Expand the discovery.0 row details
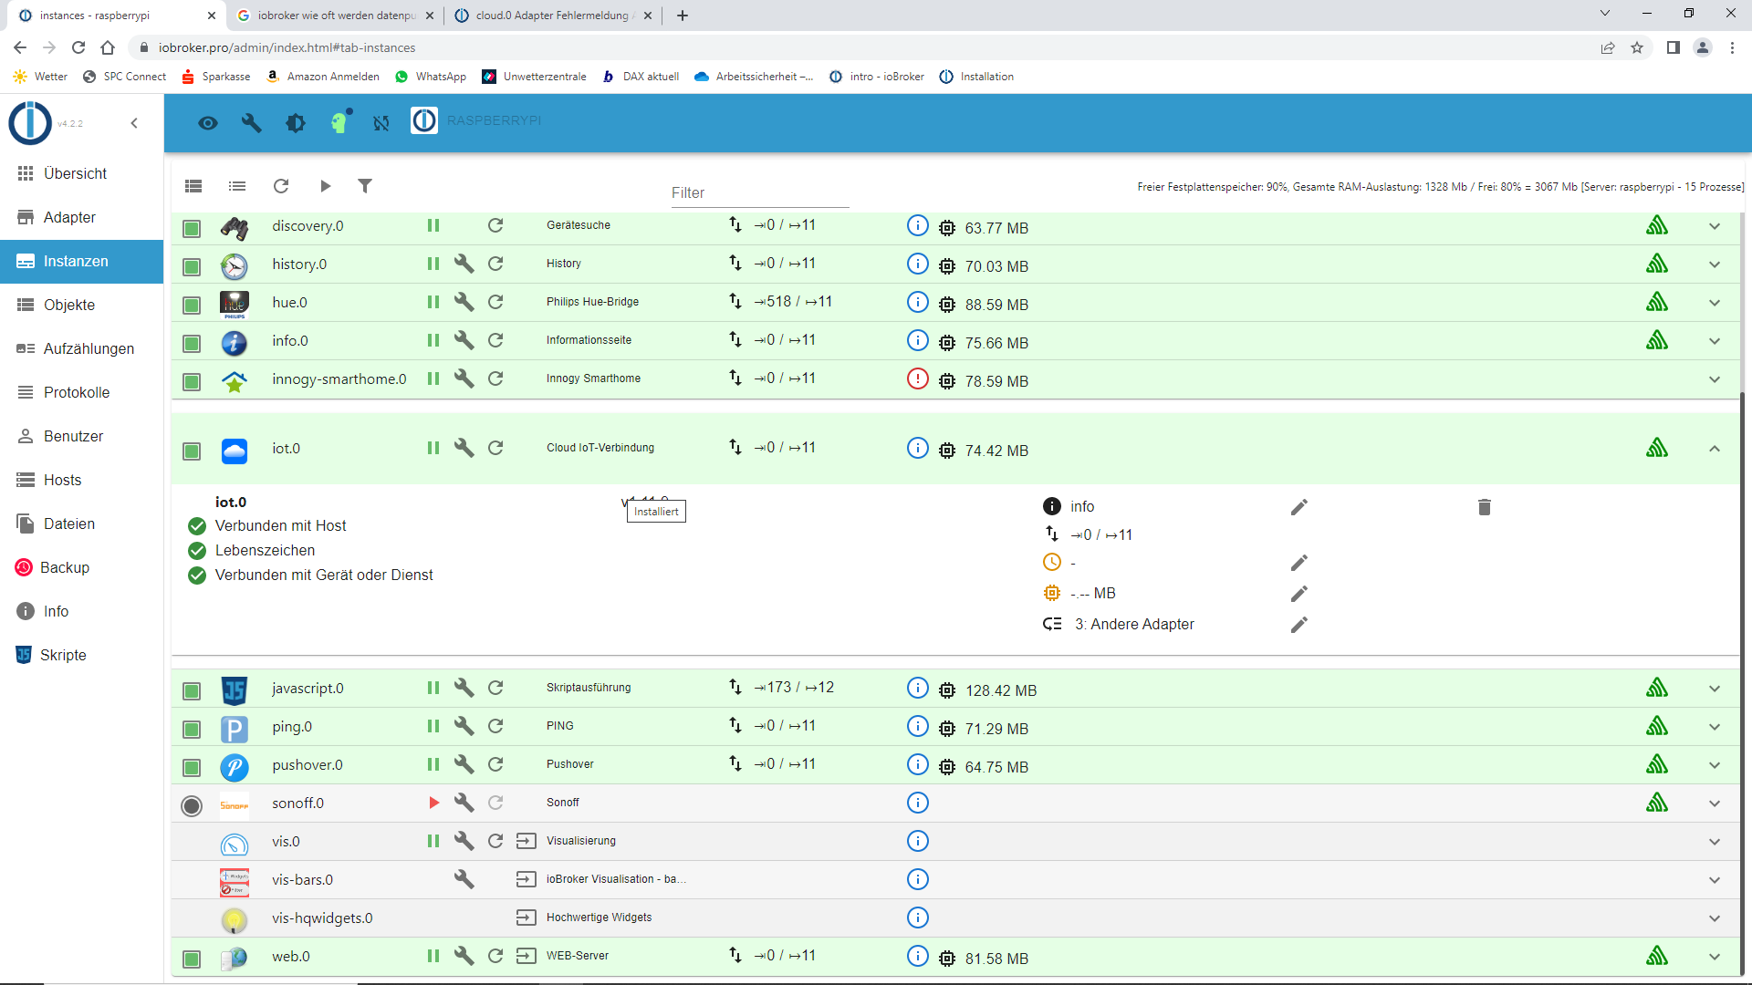1752x985 pixels. point(1715,226)
